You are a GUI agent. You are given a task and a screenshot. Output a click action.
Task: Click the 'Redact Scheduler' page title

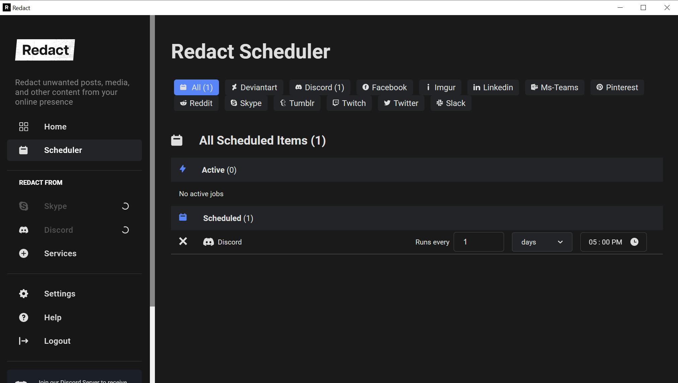[x=251, y=52]
